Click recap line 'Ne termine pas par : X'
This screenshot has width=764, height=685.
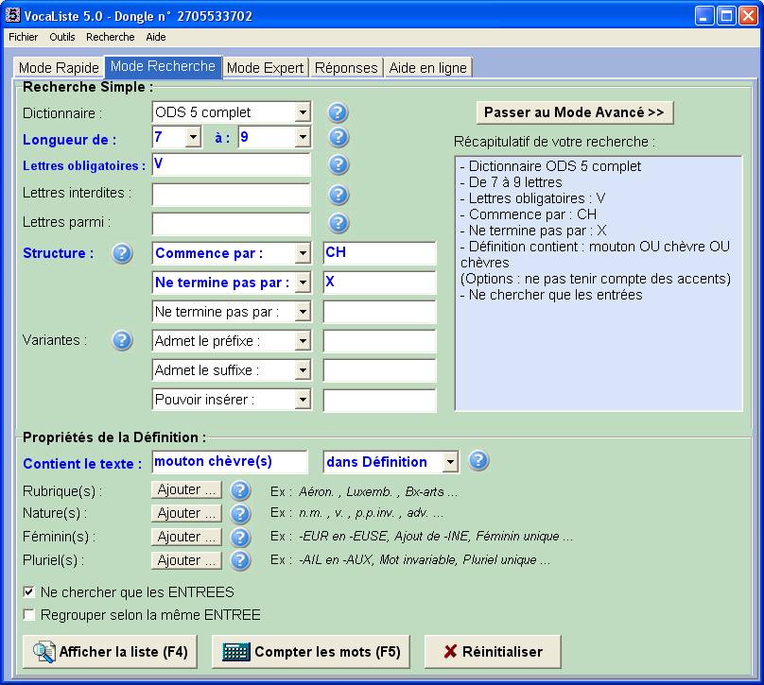533,231
